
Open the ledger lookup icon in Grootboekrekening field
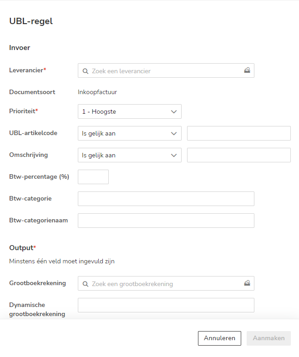[x=247, y=283]
